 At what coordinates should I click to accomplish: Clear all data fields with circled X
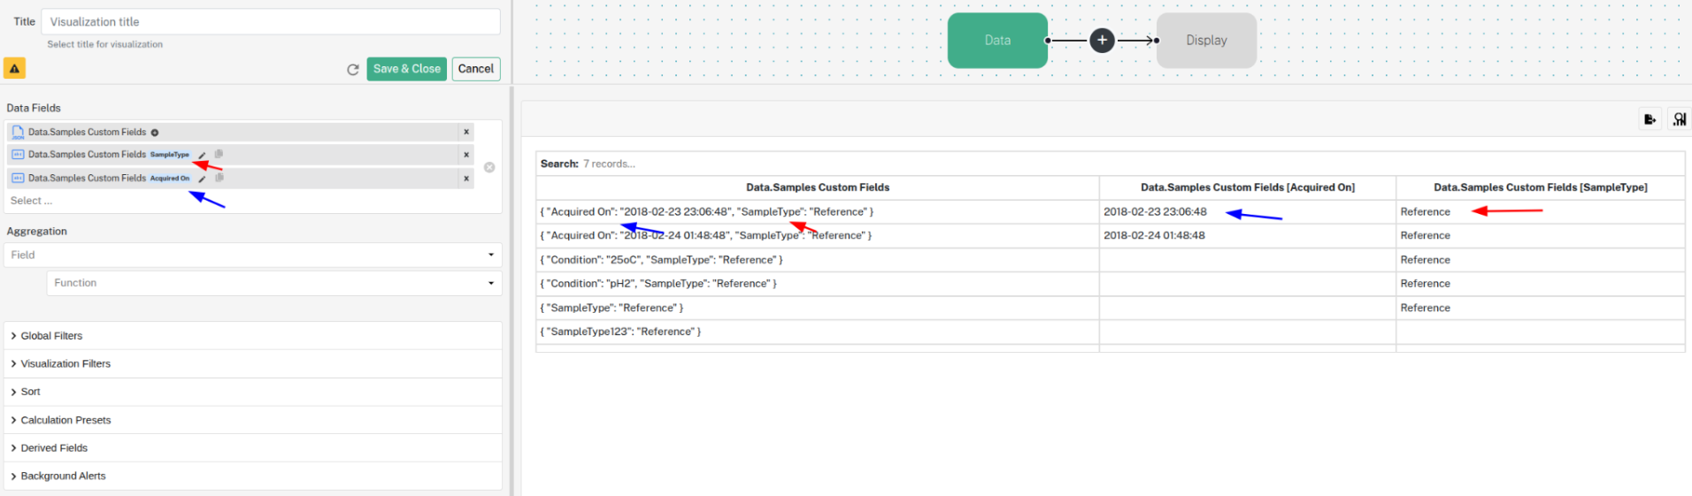(489, 167)
